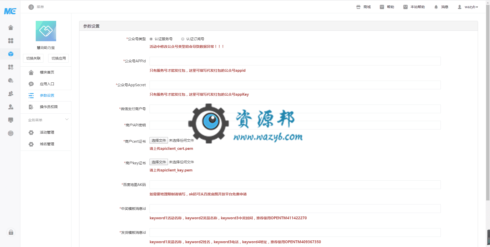Image resolution: width=490 pixels, height=247 pixels.
Task: Click the 商城 store icon
Action: (x=358, y=7)
